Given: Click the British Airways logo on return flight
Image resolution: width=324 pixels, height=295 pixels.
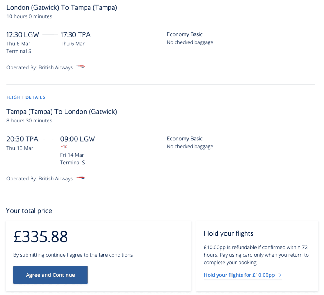Looking at the screenshot, I should (x=80, y=178).
